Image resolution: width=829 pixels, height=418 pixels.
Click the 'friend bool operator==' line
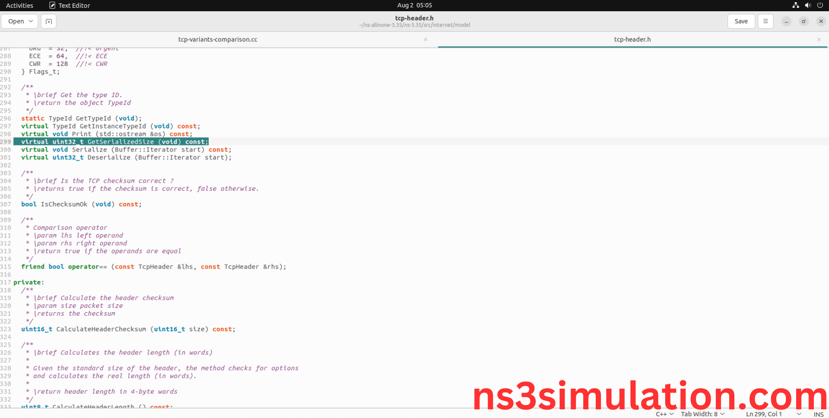click(x=153, y=267)
